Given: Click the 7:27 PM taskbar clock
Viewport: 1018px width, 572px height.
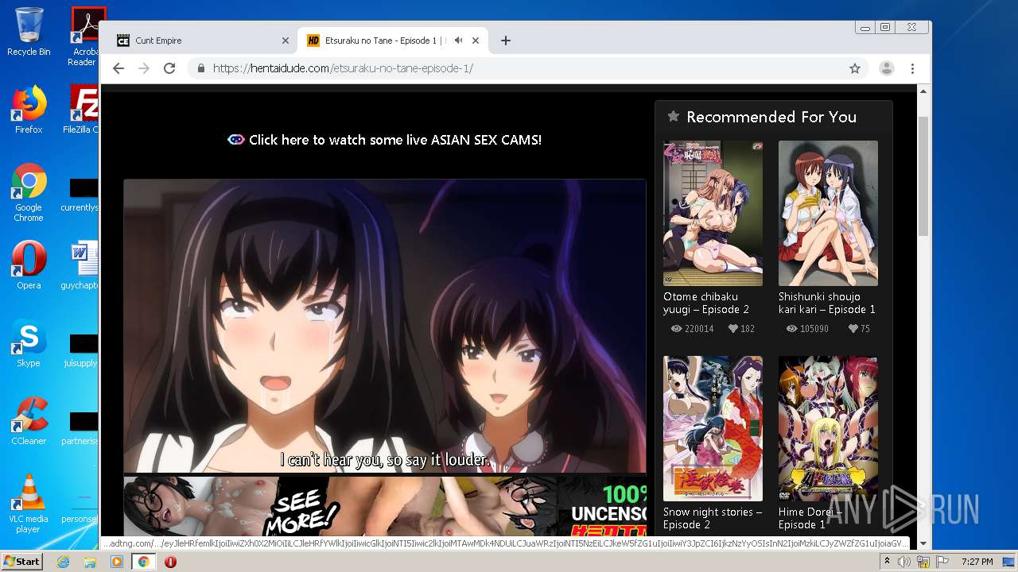Looking at the screenshot, I should click(977, 562).
